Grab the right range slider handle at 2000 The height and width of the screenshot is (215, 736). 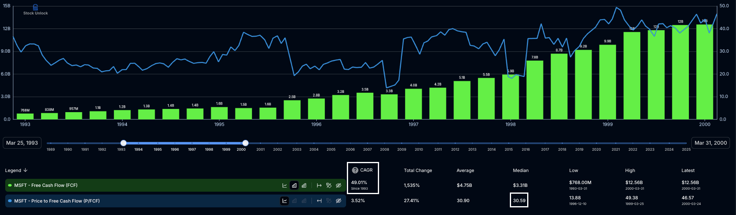[x=245, y=143]
